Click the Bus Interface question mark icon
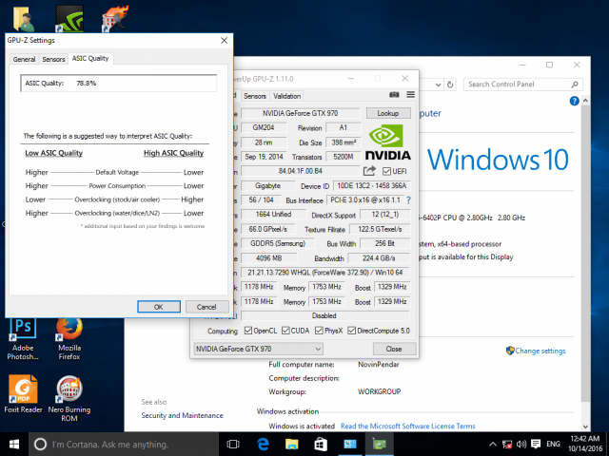 coord(409,200)
